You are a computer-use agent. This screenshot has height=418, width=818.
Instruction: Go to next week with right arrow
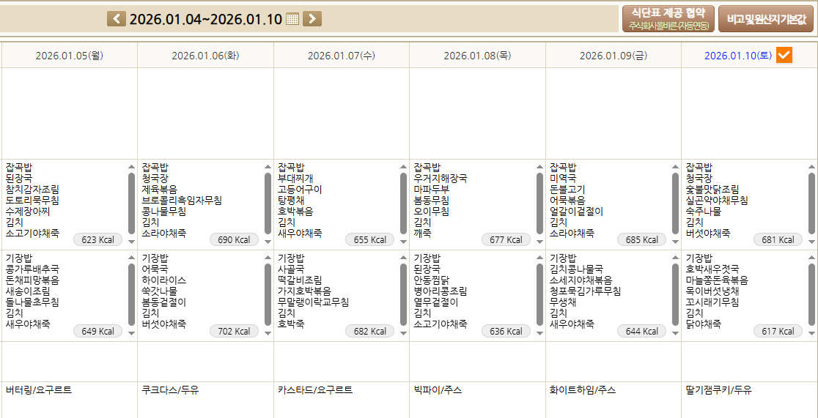coord(312,18)
